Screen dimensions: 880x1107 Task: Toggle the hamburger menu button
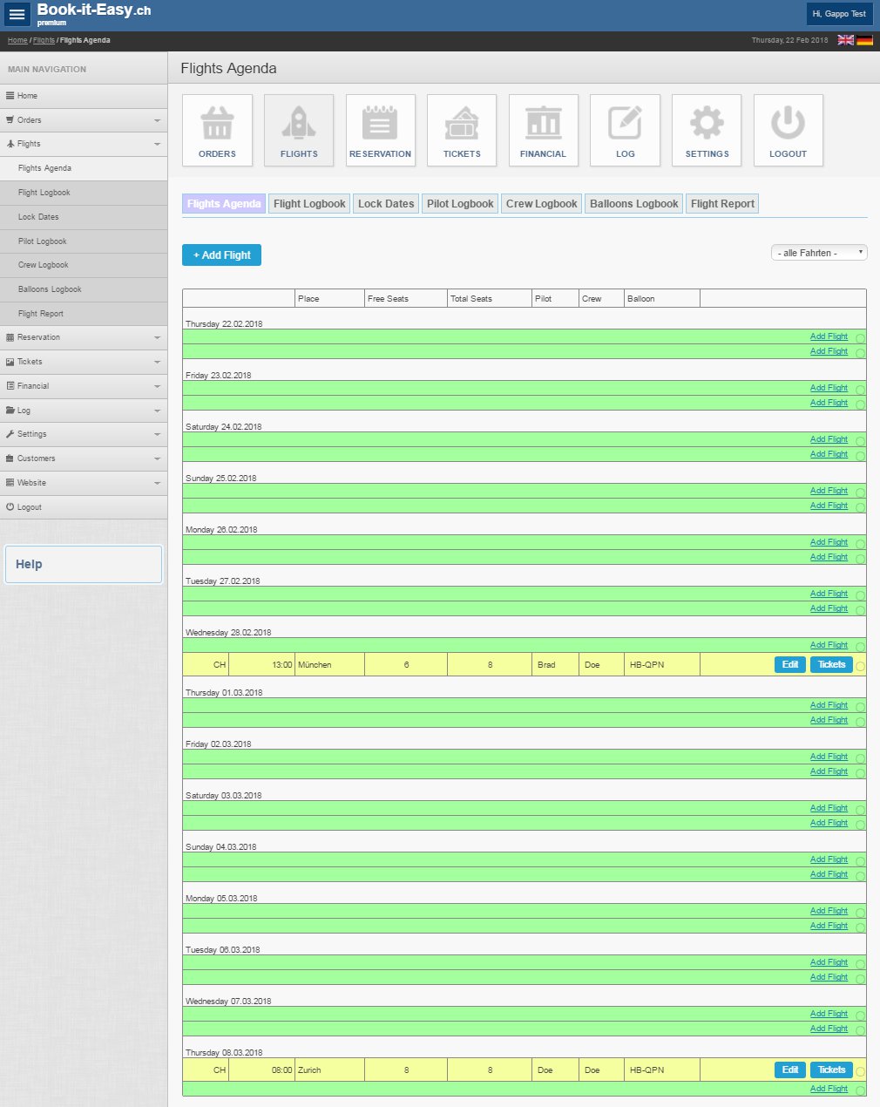tap(17, 14)
